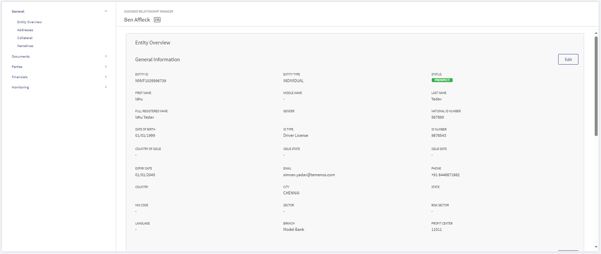Click the city value CHENNAI
This screenshot has height=254, width=601.
[x=291, y=193]
